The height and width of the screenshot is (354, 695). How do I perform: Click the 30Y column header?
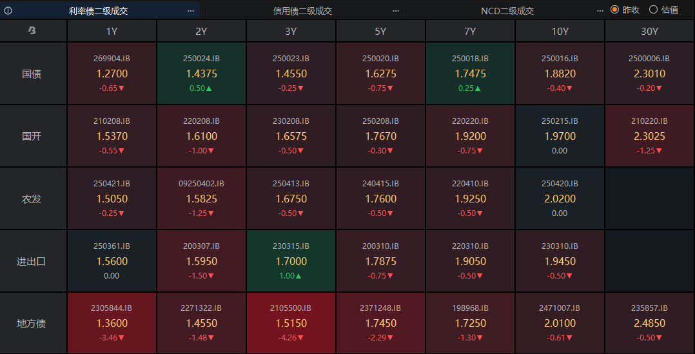click(x=649, y=31)
